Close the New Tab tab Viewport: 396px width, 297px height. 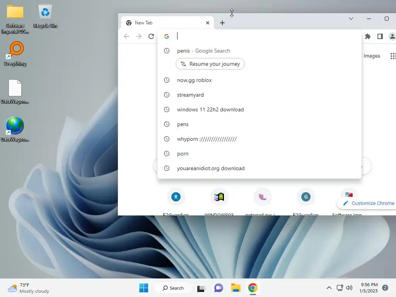[x=208, y=23]
